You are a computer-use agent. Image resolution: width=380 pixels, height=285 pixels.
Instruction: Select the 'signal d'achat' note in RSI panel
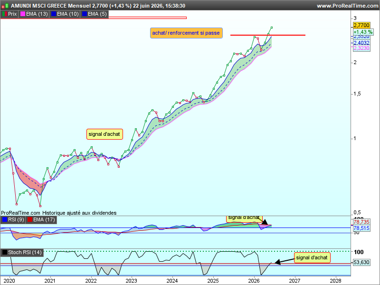(244, 218)
